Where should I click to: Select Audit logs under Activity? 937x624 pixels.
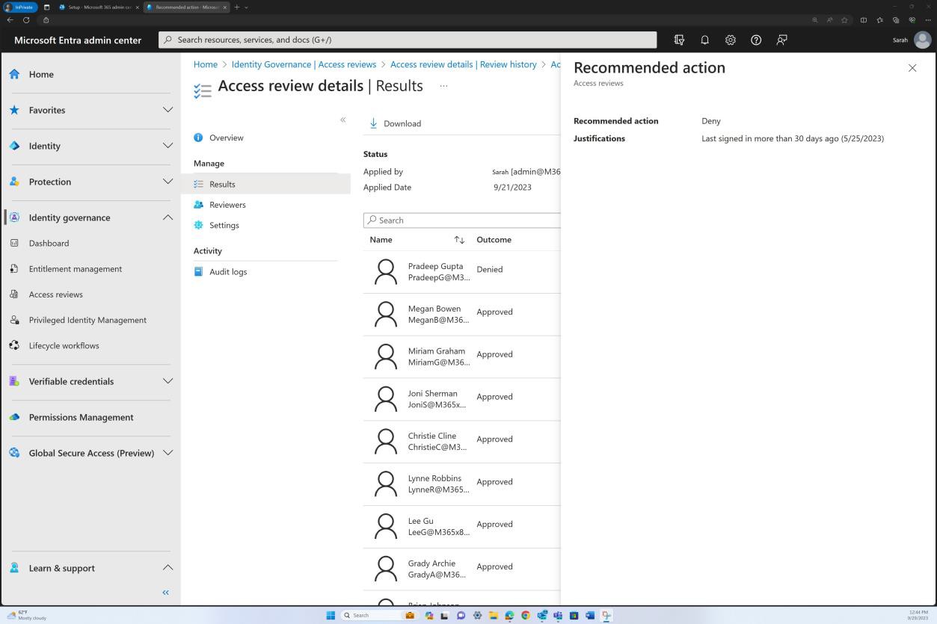[227, 271]
